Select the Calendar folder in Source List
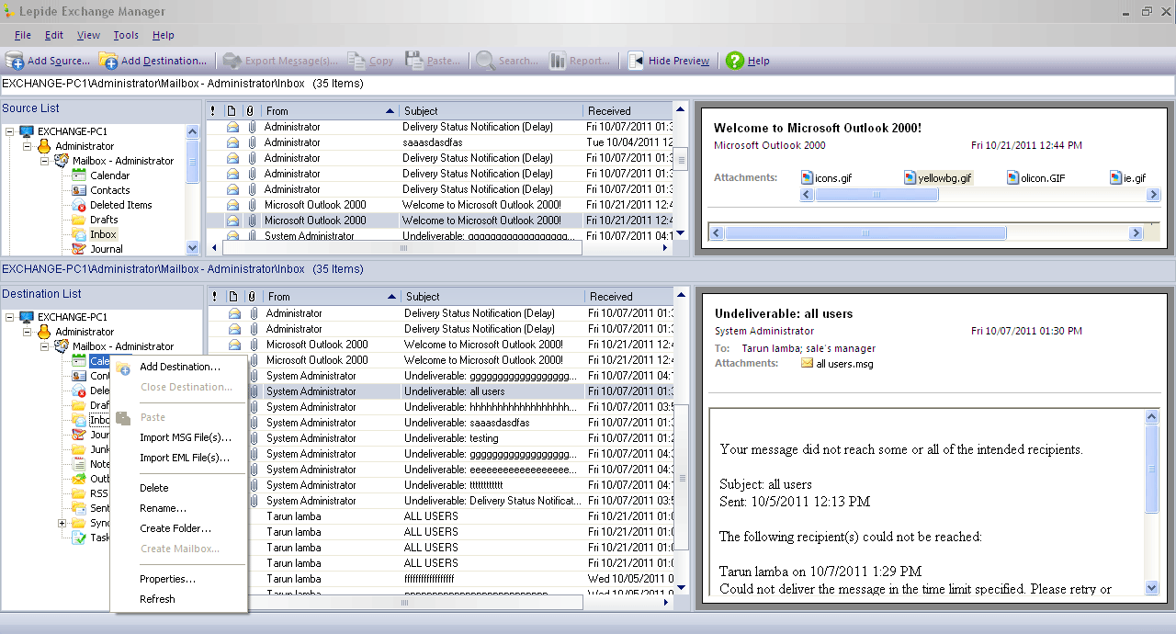1176x634 pixels. pos(109,175)
